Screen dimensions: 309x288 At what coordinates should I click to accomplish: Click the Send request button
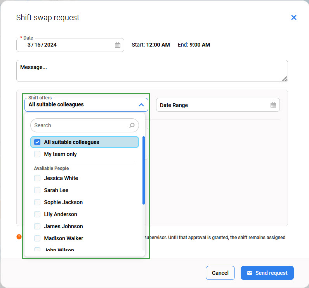267,273
